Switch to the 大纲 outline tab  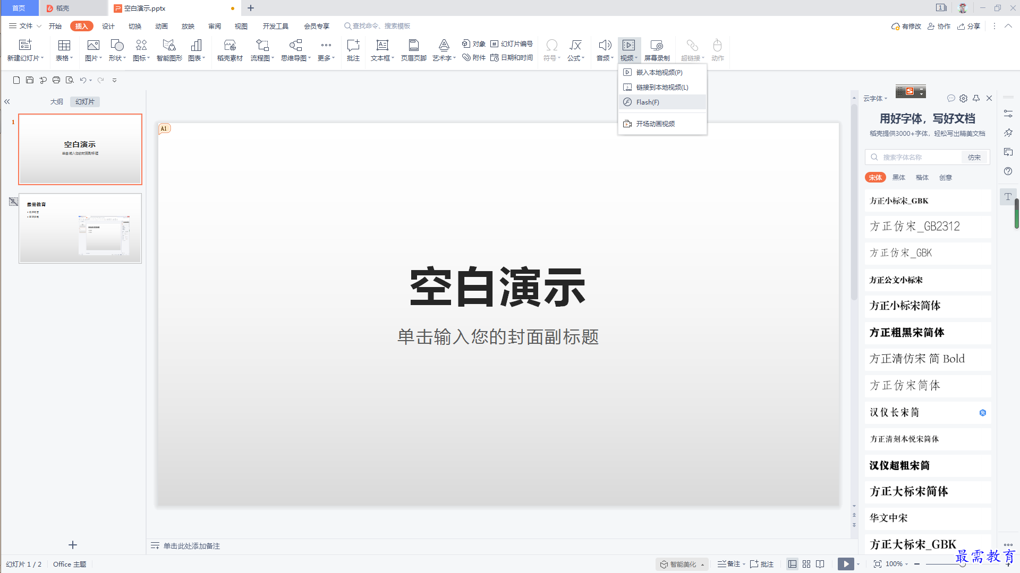coord(57,102)
